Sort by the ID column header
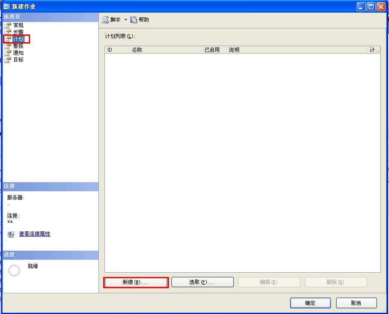Viewport: 389px width, 314px height. coord(117,50)
